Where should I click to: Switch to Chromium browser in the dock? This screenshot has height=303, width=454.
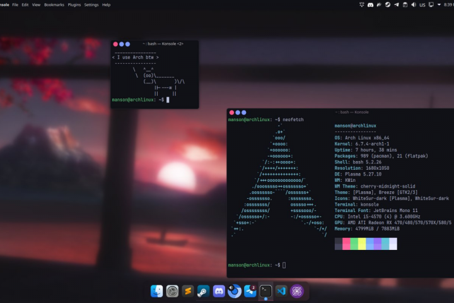click(x=235, y=291)
